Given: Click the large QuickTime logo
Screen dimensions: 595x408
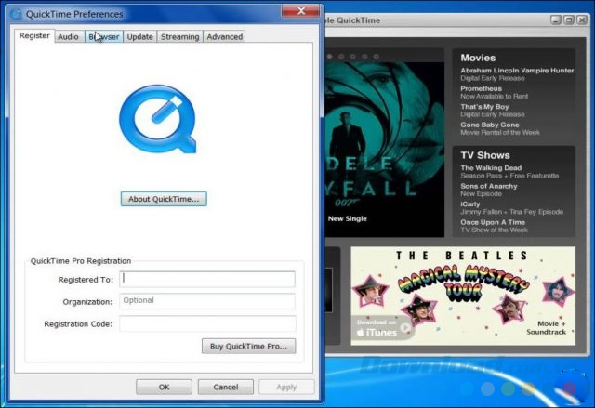Looking at the screenshot, I should (158, 119).
